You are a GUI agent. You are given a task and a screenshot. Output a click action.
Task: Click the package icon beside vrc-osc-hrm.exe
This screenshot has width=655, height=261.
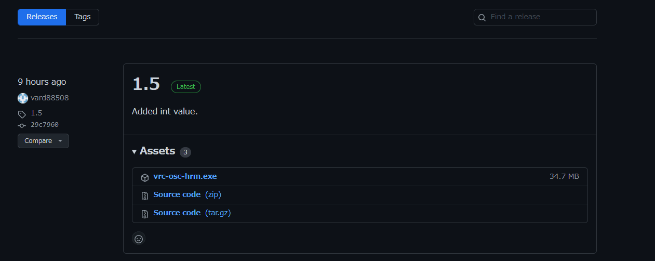[x=145, y=177]
